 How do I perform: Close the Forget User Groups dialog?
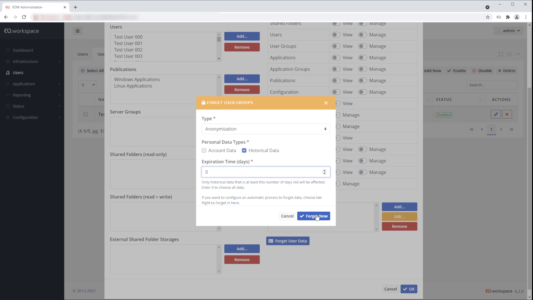tap(326, 103)
